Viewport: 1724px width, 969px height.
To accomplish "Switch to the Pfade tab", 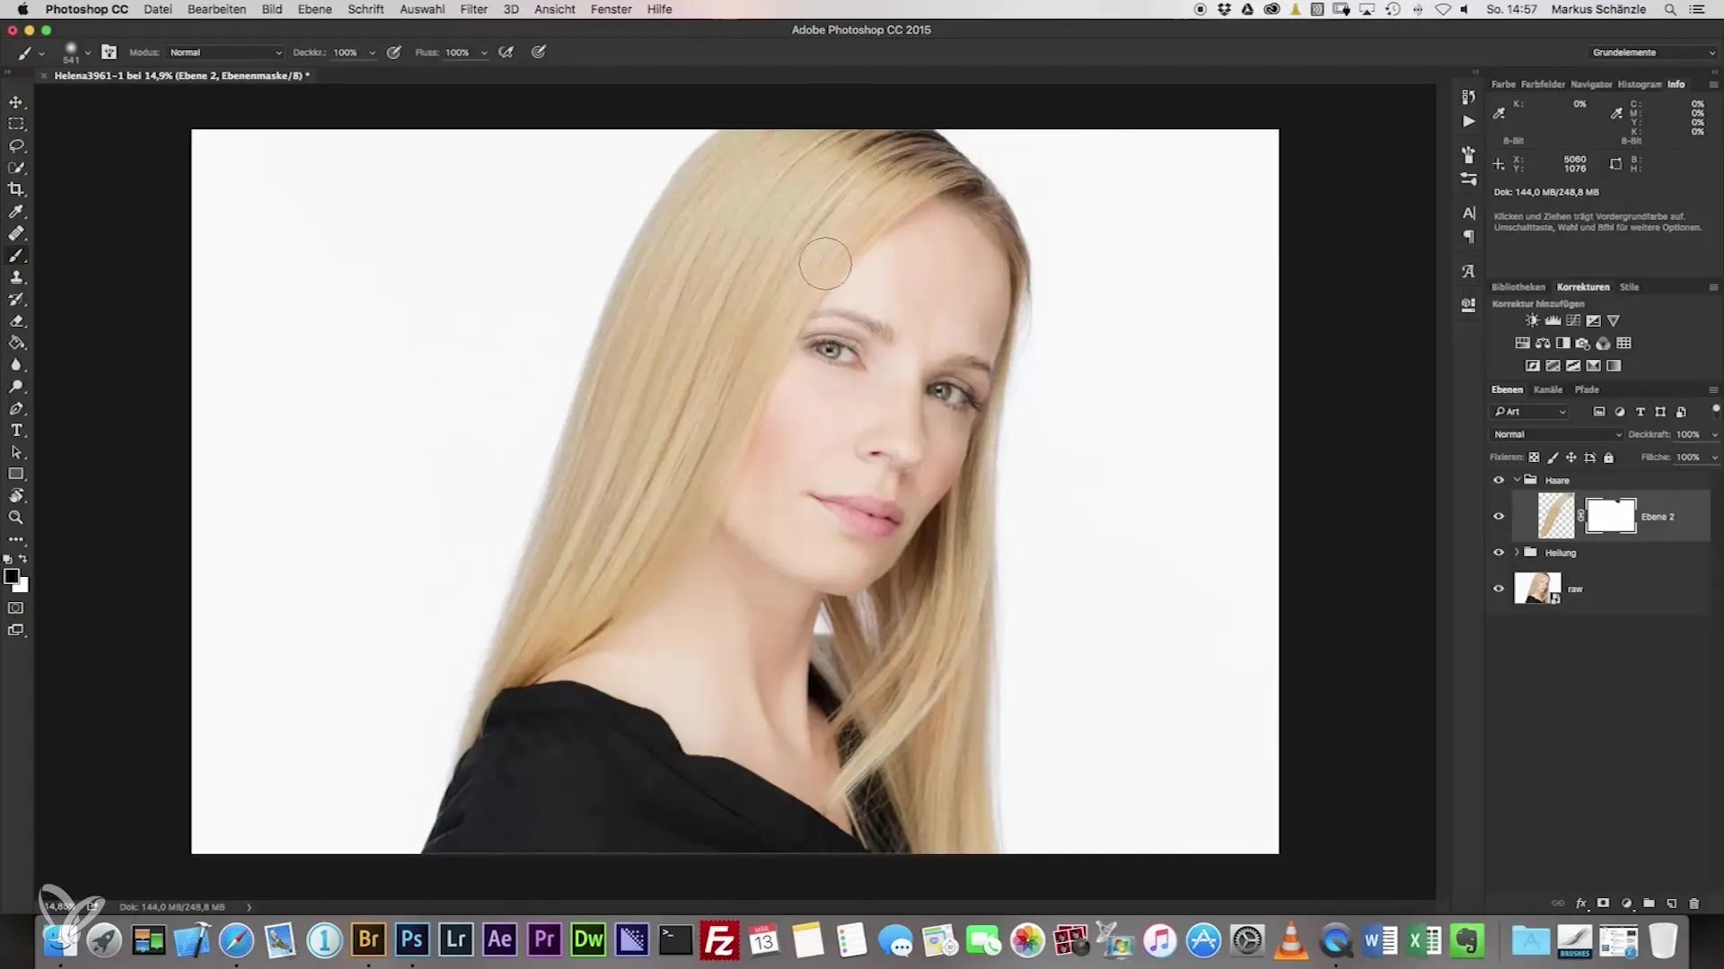I will point(1587,389).
